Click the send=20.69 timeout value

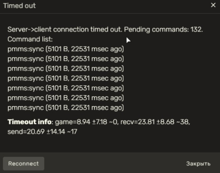(x=21, y=131)
